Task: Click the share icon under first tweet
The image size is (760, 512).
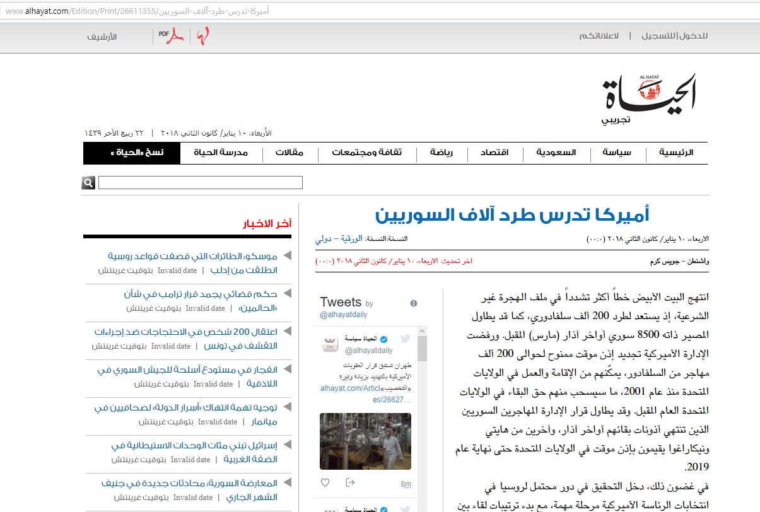Action: 351,483
